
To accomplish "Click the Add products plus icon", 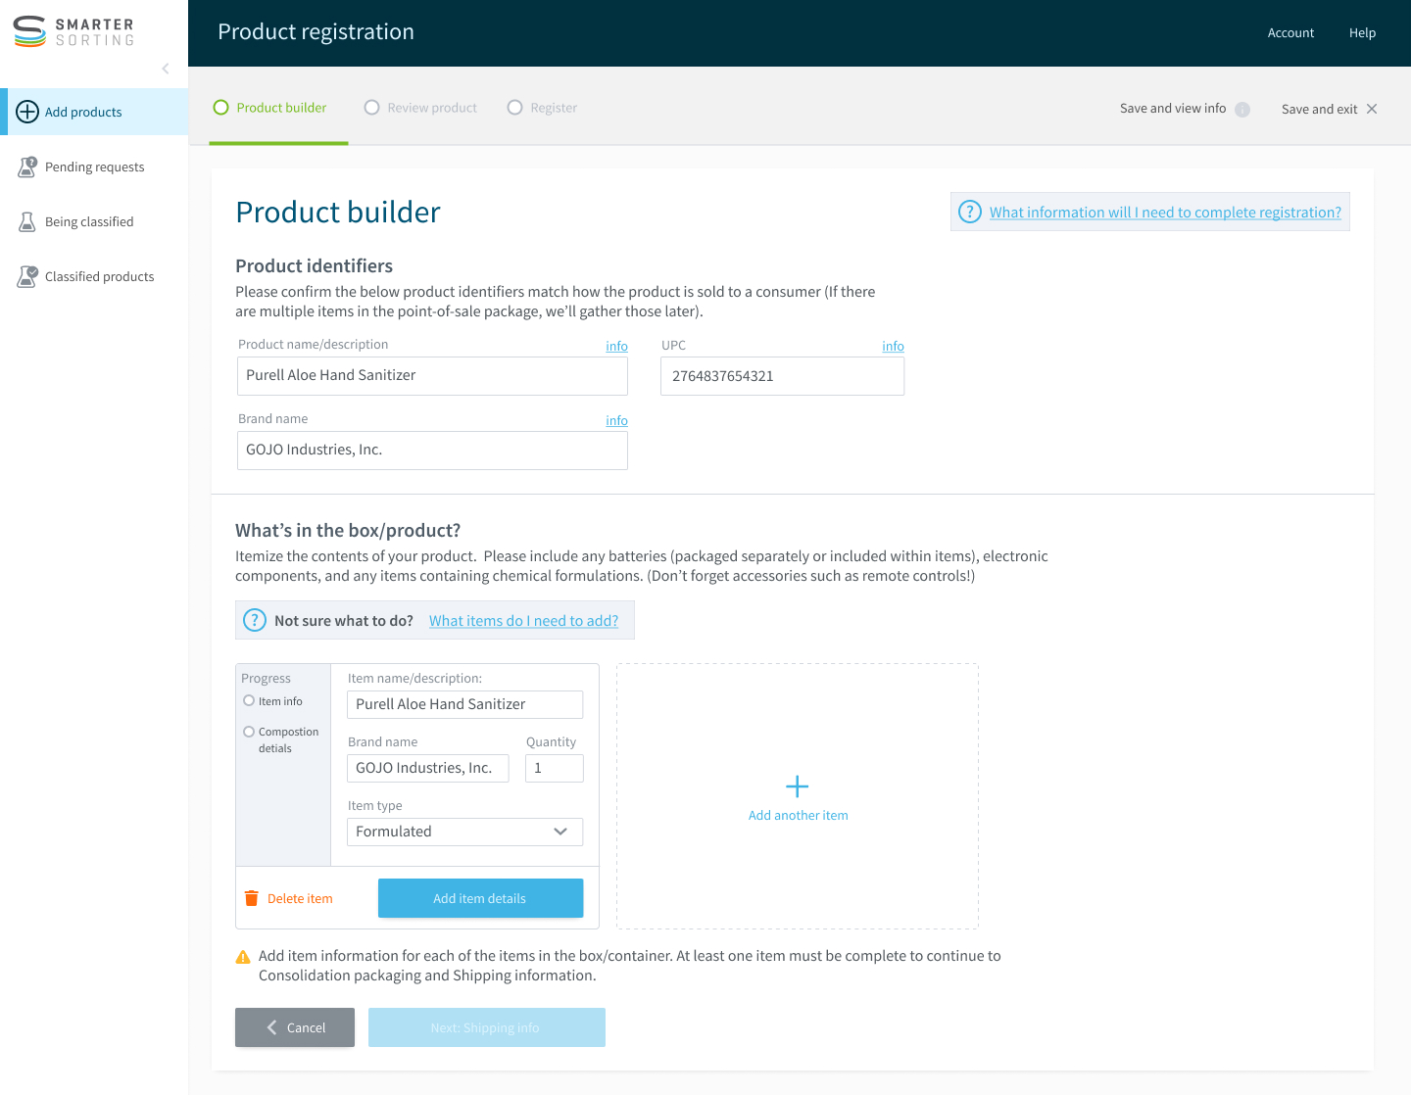I will 27,112.
